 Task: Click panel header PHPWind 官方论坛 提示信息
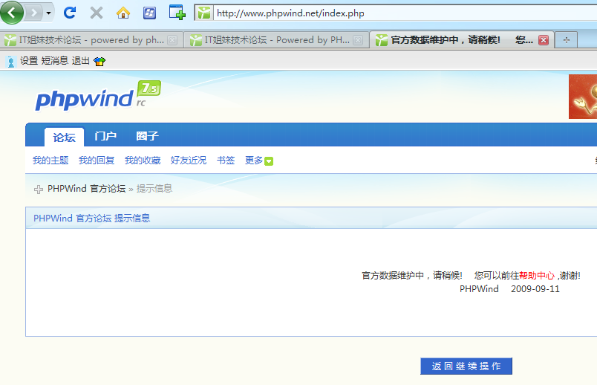(x=92, y=219)
